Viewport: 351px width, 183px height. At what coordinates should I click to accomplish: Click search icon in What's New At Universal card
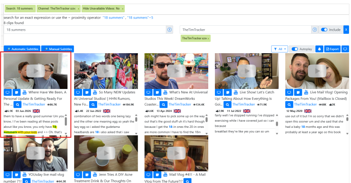[163, 104]
